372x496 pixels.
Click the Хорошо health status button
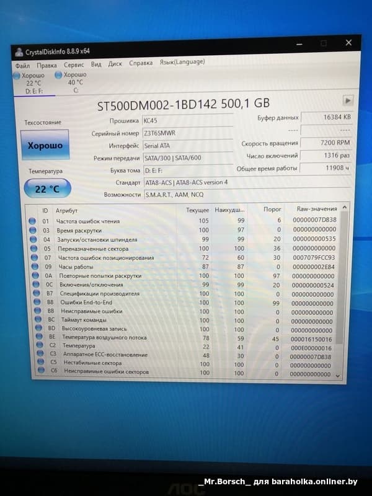pyautogui.click(x=45, y=145)
